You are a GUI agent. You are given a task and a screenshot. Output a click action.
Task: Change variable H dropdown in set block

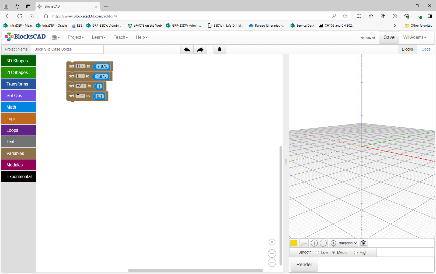coord(80,66)
